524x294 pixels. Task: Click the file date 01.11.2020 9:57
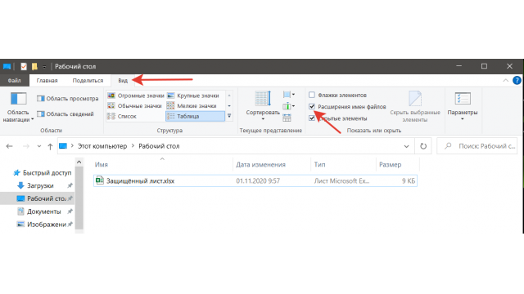(x=258, y=181)
